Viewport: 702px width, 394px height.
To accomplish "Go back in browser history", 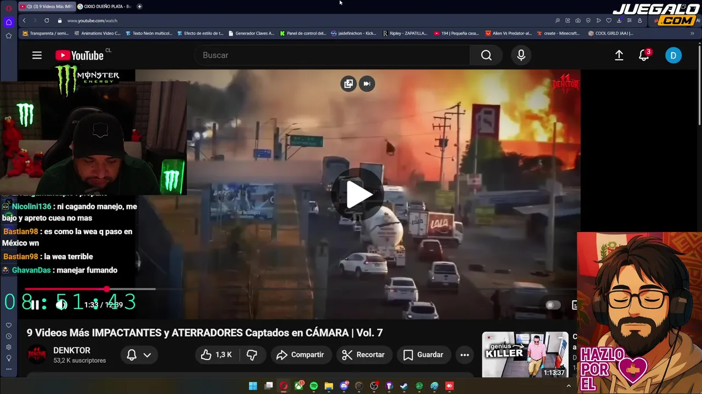I will point(24,20).
